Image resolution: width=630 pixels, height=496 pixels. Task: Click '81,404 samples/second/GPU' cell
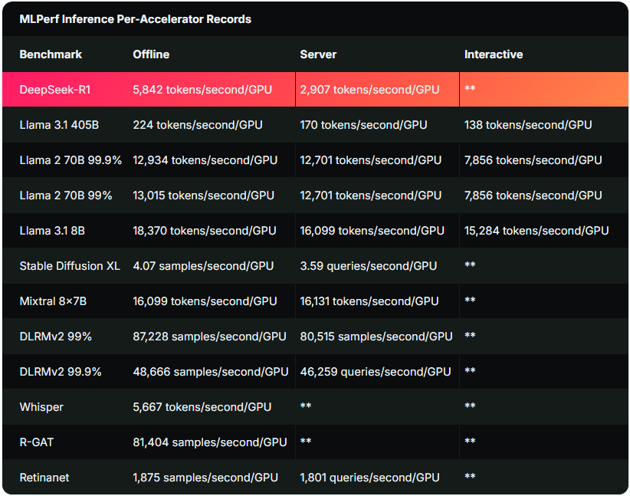pyautogui.click(x=210, y=442)
